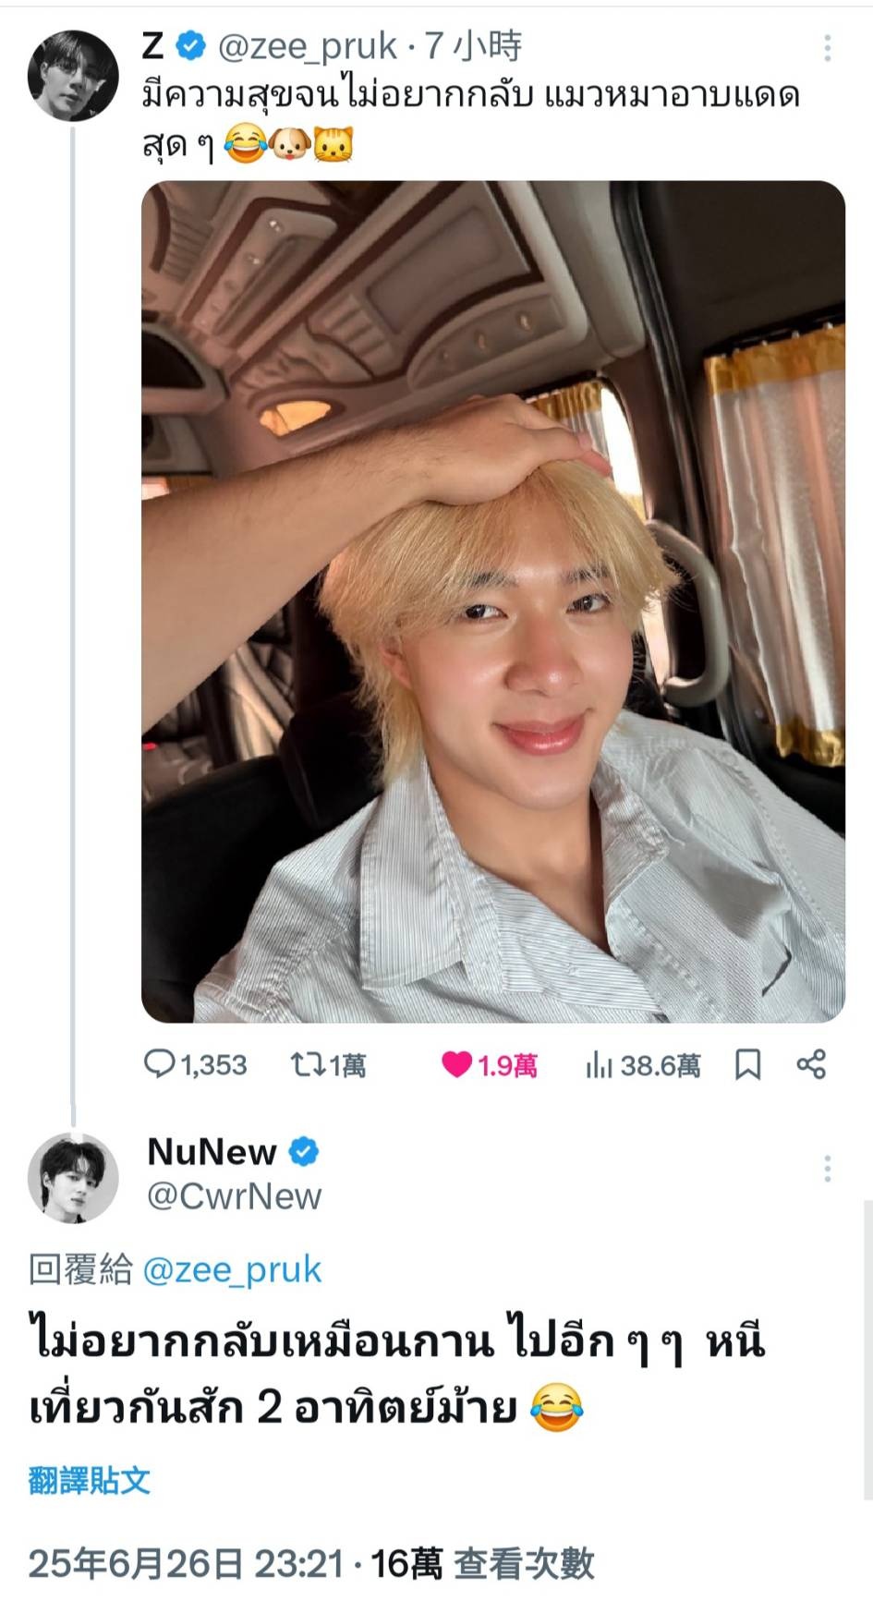Screen dimensions: 873x1601
Task: Follow the @zee_pruk mention in reply line
Action: [x=233, y=1270]
